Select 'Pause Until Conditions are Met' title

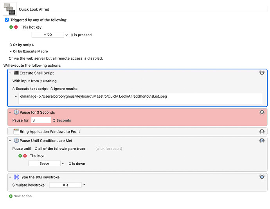(46, 141)
